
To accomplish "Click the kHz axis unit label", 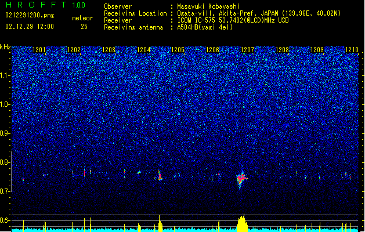I will [x=5, y=47].
